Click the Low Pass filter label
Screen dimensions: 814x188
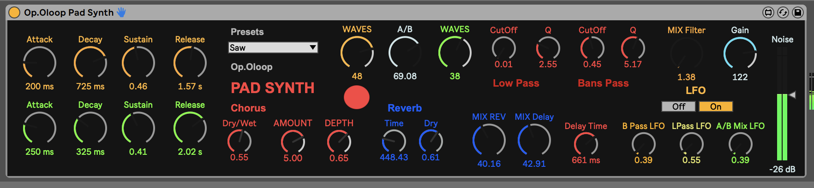pyautogui.click(x=516, y=83)
